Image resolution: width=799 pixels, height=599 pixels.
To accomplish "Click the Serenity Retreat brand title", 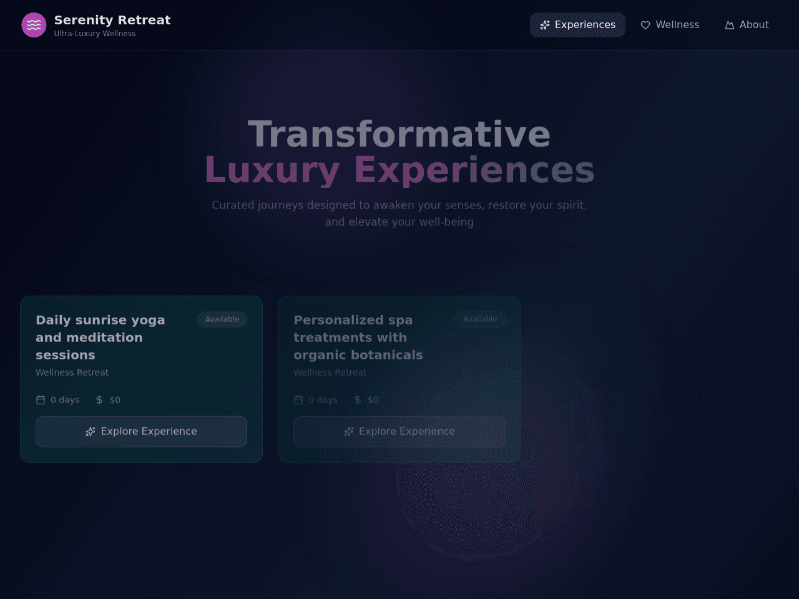I will [x=112, y=20].
